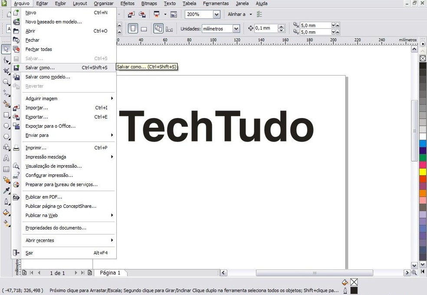Click the navigator zoom icon at corner
Viewport: 427px width, 295px height.
(414, 272)
